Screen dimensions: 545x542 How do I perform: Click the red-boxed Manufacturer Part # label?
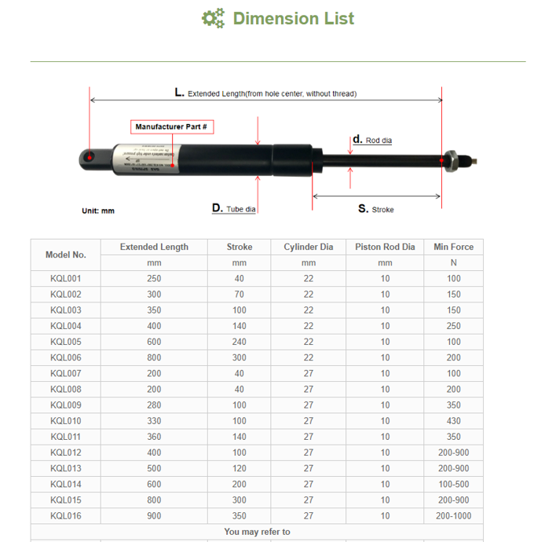coord(171,126)
